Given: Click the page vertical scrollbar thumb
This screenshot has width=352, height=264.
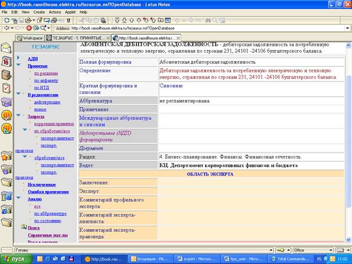Looking at the screenshot, I should 348,140.
